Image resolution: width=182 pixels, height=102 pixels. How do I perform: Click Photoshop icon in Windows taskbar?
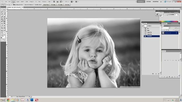[x=32, y=100]
